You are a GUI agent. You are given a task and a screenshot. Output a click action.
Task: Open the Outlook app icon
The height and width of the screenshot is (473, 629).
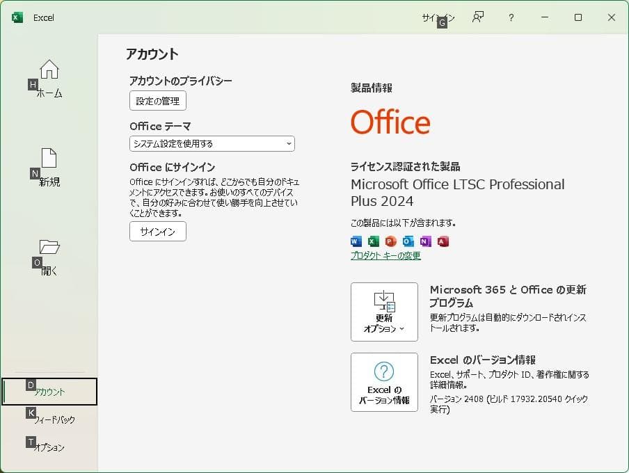(406, 241)
